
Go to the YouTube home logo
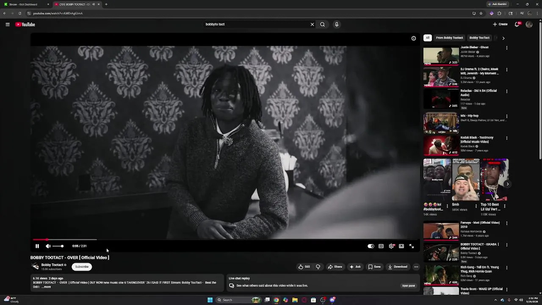pyautogui.click(x=25, y=25)
